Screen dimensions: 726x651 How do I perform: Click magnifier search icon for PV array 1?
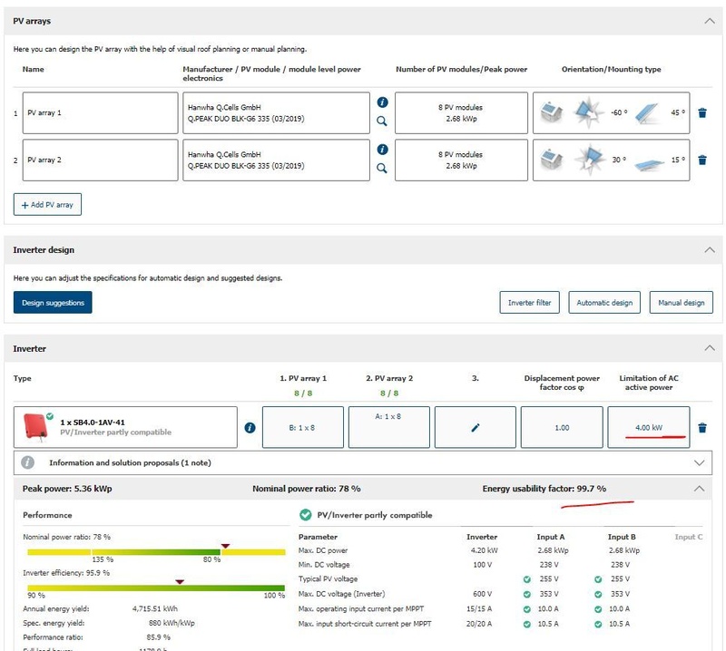[x=382, y=121]
